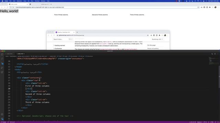This screenshot has width=220, height=123.
Task: Click the git branch indicator in VS Code status bar
Action: click(x=4, y=122)
